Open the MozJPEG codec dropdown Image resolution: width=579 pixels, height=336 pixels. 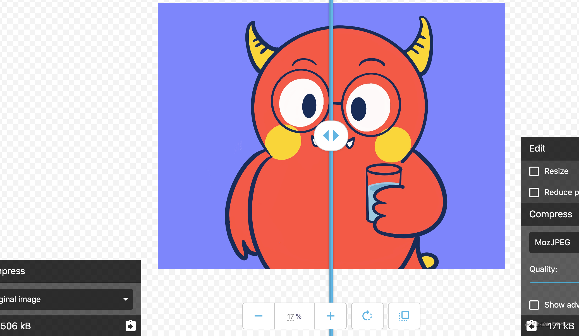click(554, 242)
